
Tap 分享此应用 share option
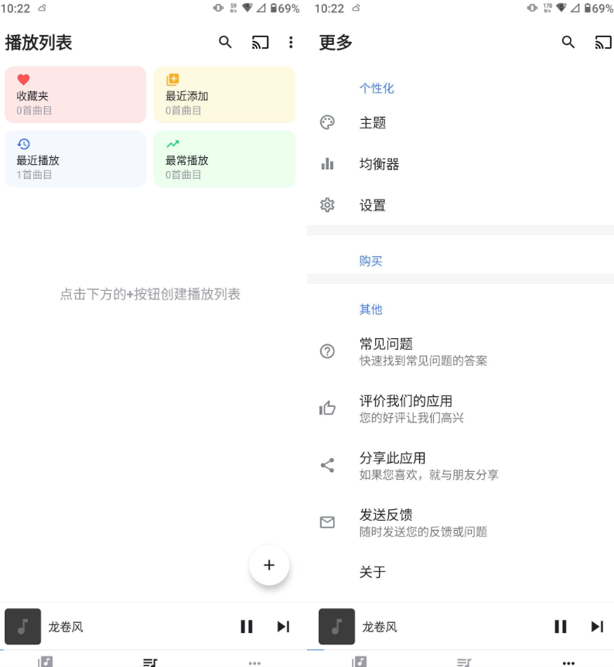pyautogui.click(x=392, y=465)
